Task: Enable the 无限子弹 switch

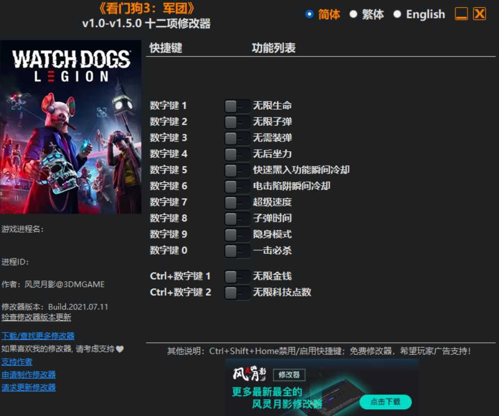Action: [237, 122]
